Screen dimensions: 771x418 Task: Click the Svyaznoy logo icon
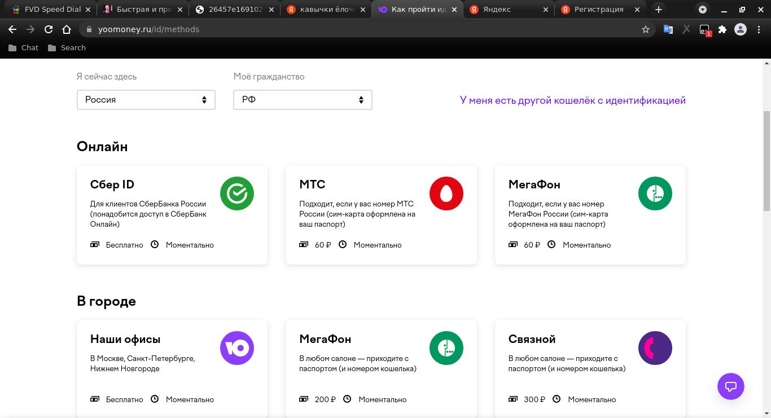(655, 348)
